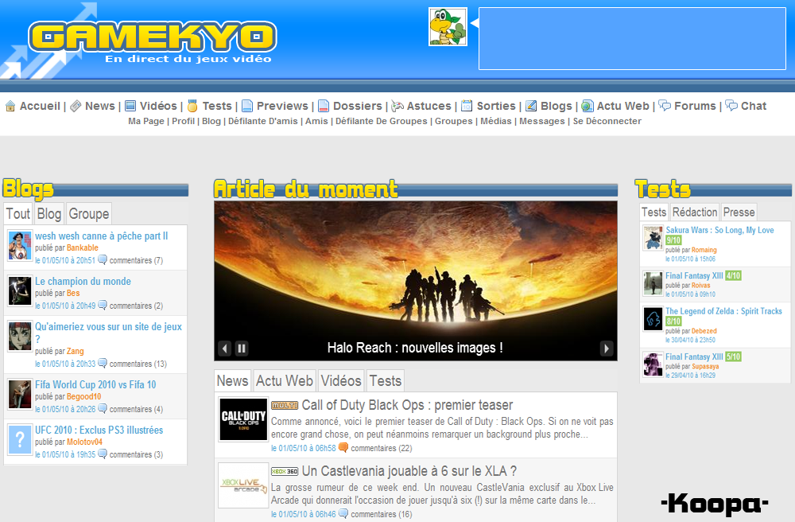Click Molotov04 question-mark avatar

(x=20, y=440)
